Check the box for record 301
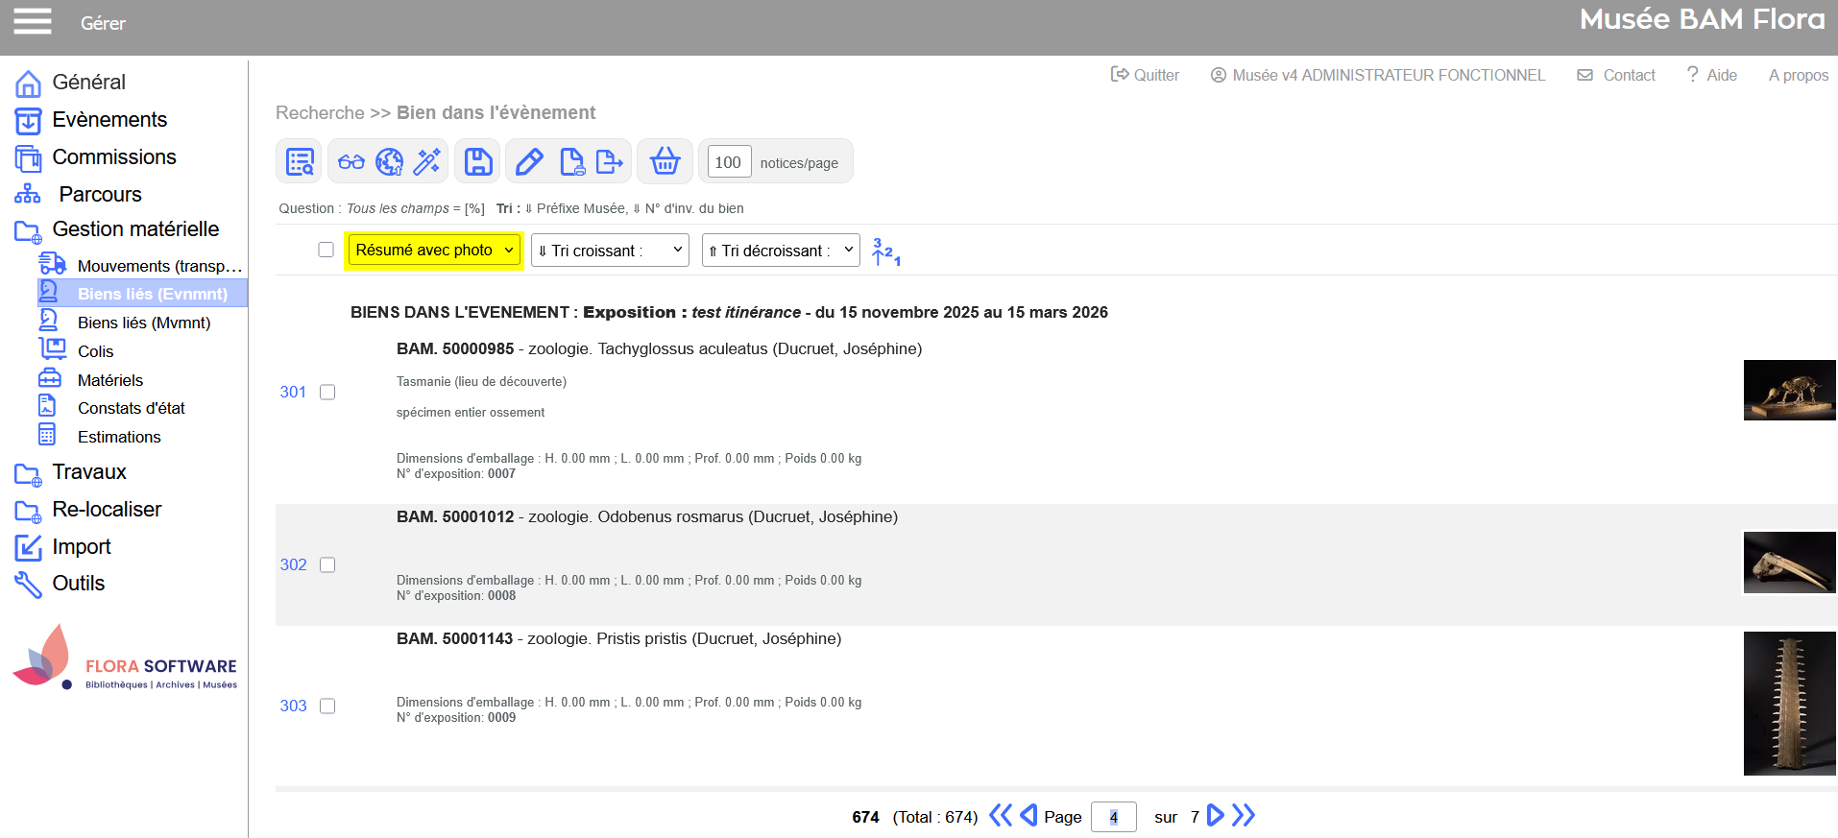 327,393
